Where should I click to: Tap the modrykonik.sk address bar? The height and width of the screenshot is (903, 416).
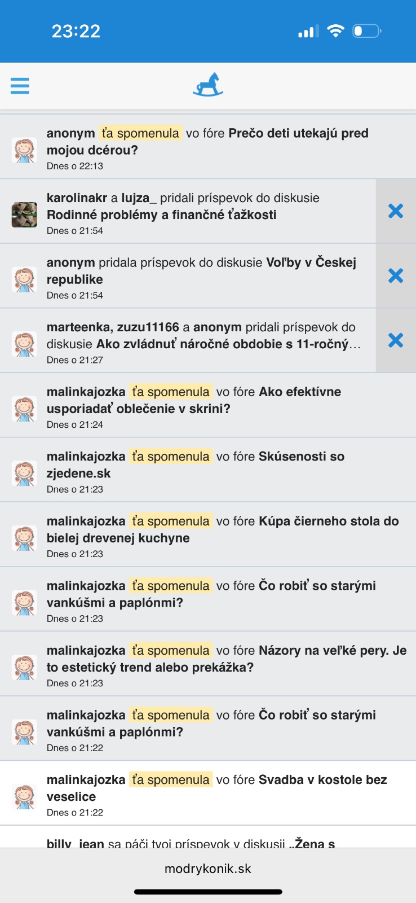click(x=208, y=869)
